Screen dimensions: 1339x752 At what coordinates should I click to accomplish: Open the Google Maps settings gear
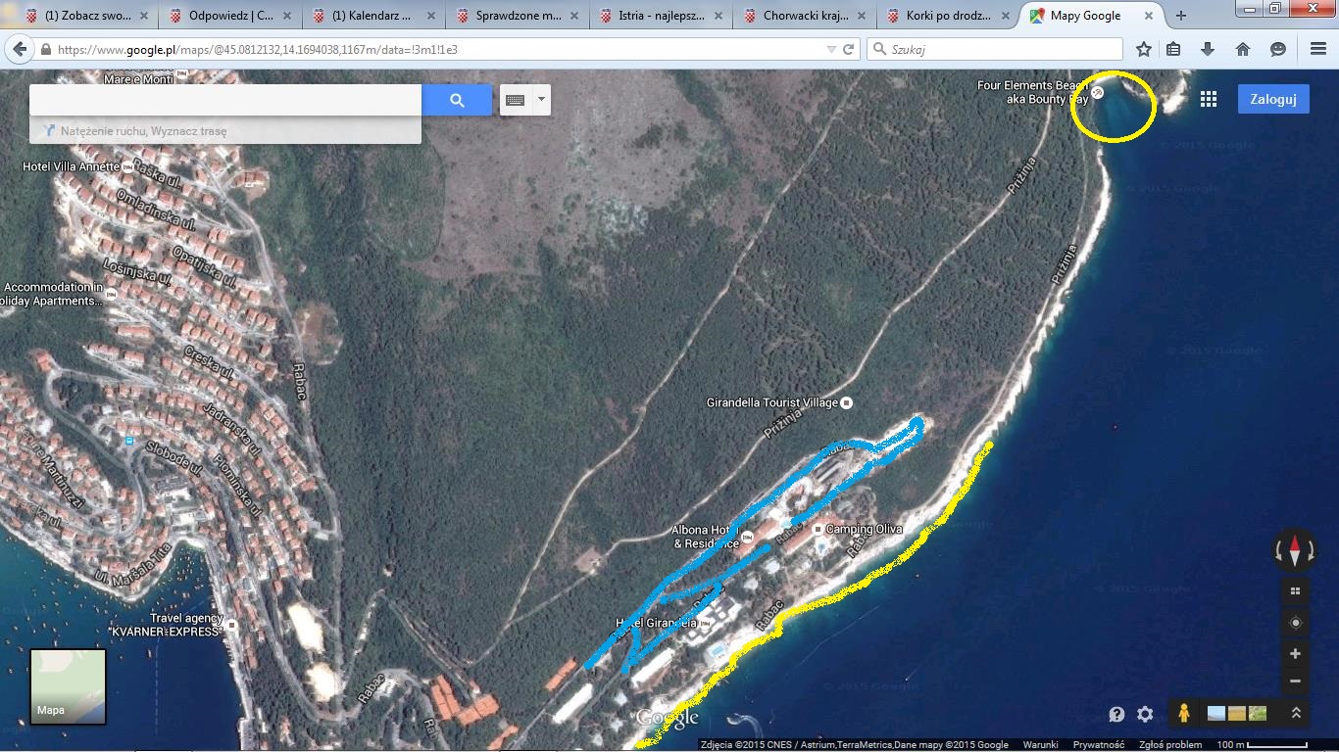coord(1145,715)
